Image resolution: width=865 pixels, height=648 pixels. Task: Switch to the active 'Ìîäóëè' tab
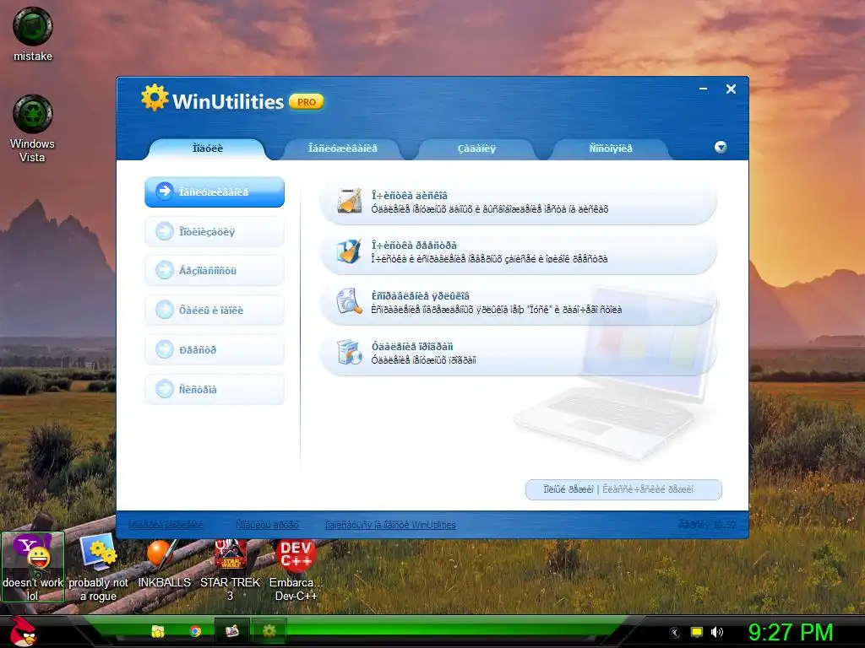[x=208, y=148]
